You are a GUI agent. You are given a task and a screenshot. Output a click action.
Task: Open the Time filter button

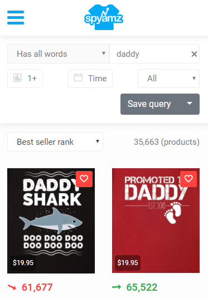coord(90,79)
